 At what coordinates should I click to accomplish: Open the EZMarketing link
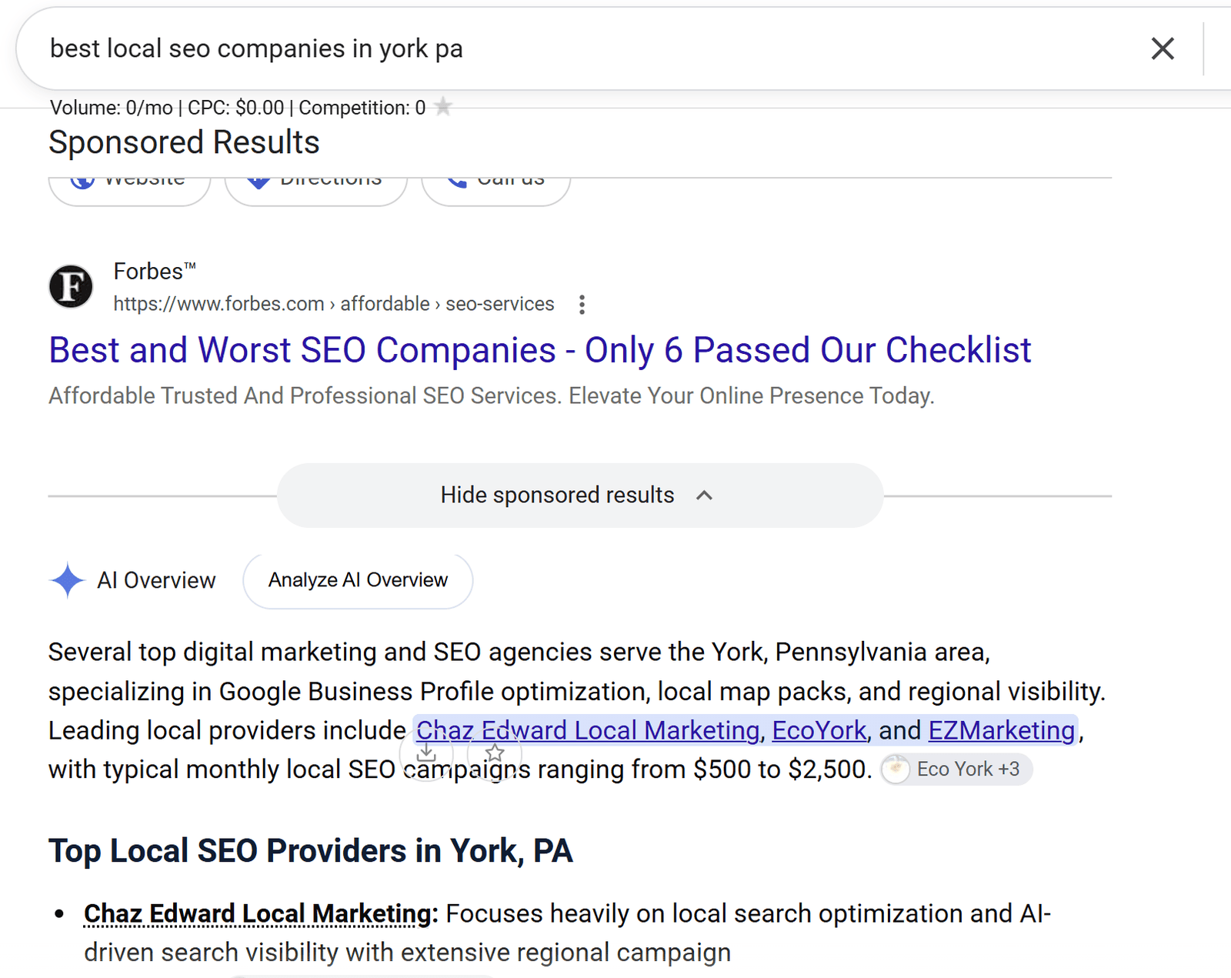point(1002,730)
